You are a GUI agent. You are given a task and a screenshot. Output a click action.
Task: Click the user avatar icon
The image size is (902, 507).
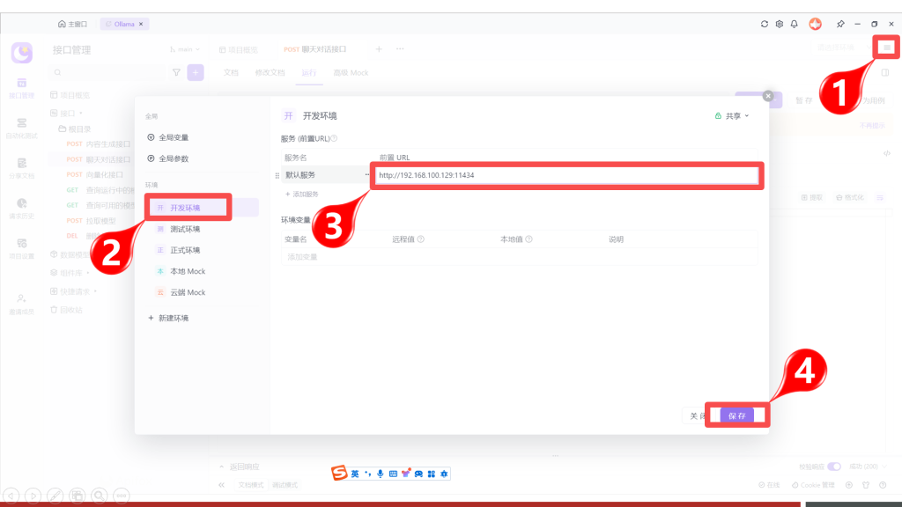point(816,24)
